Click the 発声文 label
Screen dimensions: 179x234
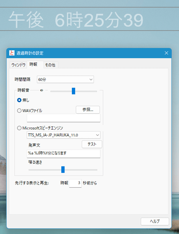(34, 145)
